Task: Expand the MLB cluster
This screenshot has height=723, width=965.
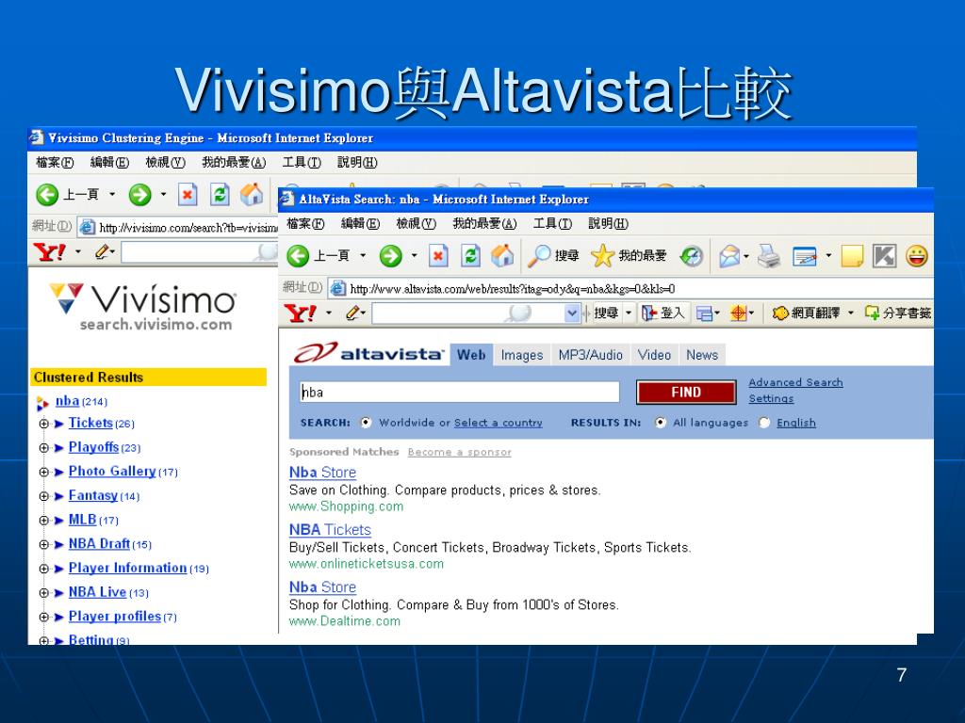Action: 43,520
